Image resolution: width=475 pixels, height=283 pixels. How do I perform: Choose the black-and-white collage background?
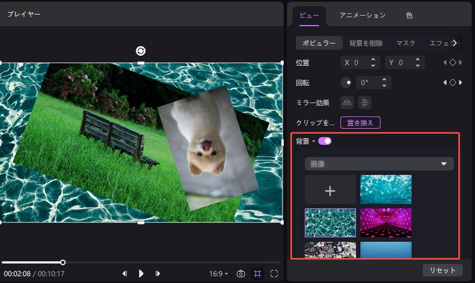330,250
